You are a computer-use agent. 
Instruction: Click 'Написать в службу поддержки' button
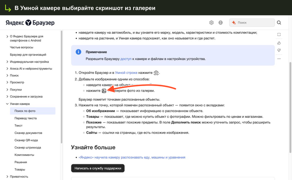(x=98, y=168)
